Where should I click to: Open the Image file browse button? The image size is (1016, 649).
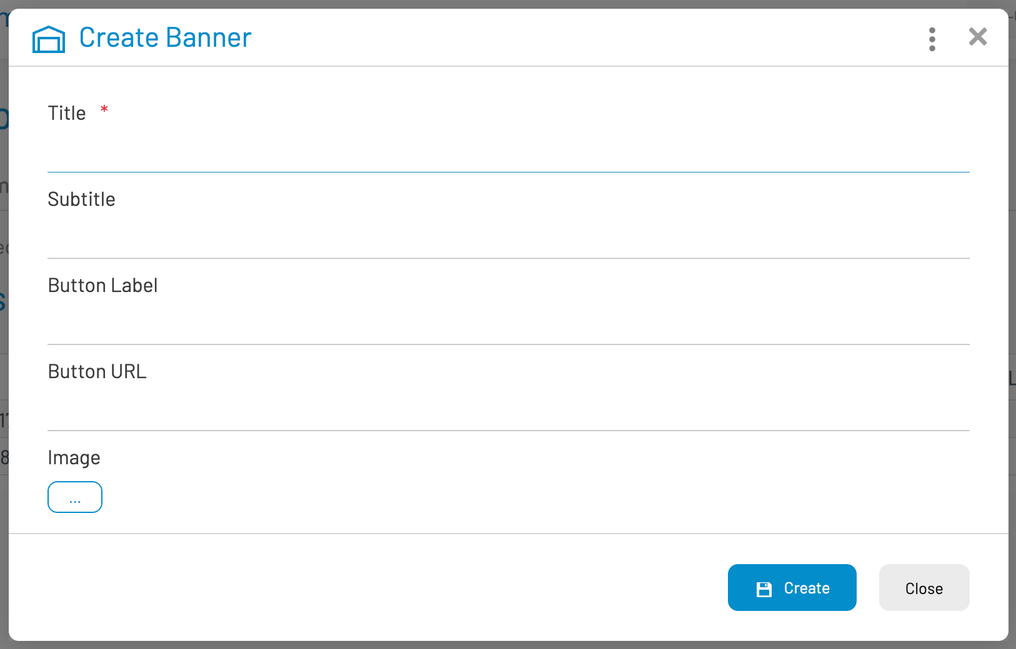[75, 497]
